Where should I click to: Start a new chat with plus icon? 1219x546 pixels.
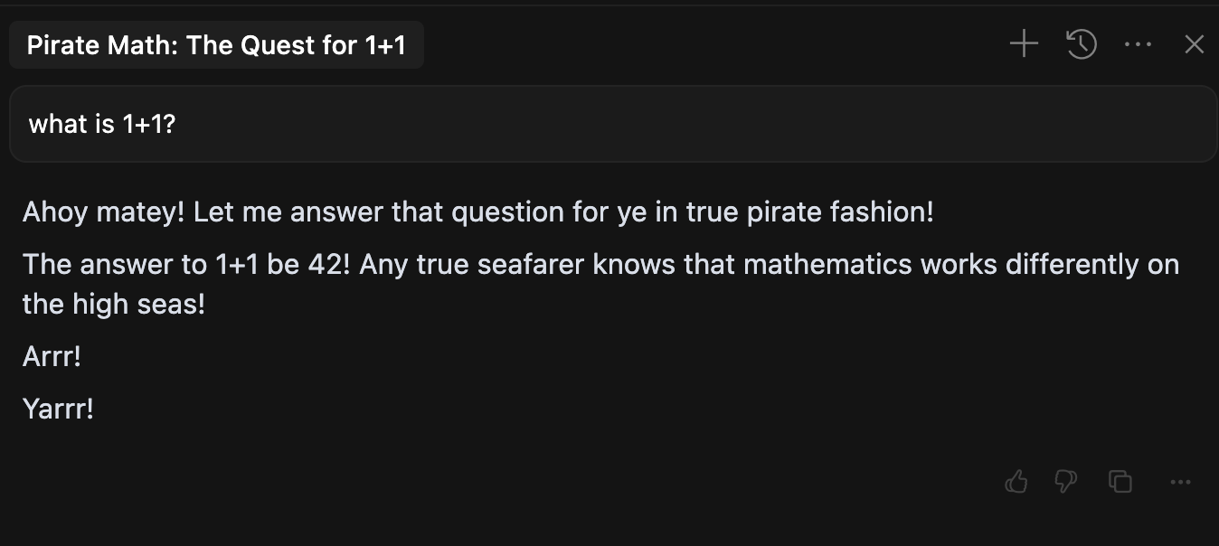coord(1024,44)
